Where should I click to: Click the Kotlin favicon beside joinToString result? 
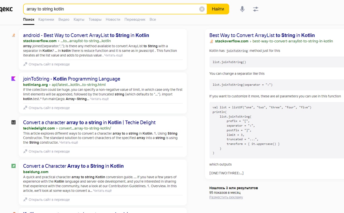pos(13,79)
